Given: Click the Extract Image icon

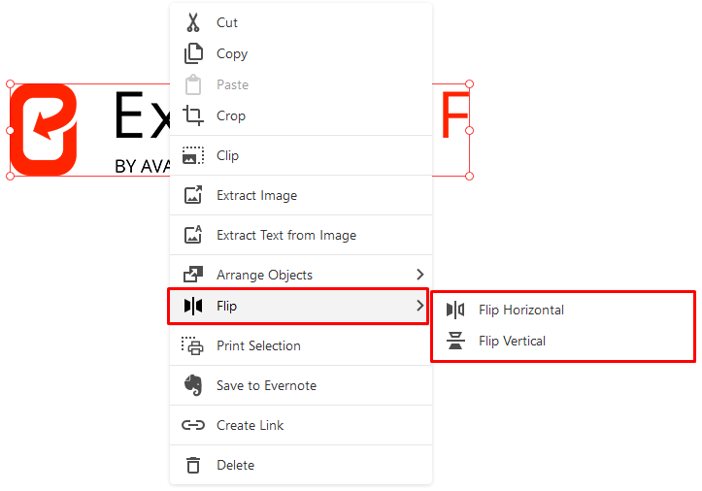Looking at the screenshot, I should [x=193, y=195].
